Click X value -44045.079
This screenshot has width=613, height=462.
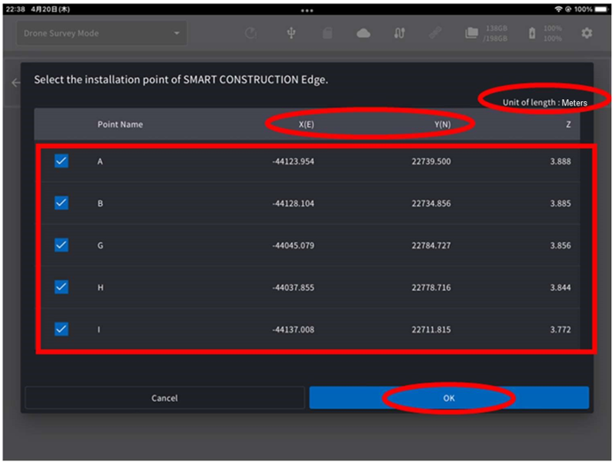click(x=294, y=246)
